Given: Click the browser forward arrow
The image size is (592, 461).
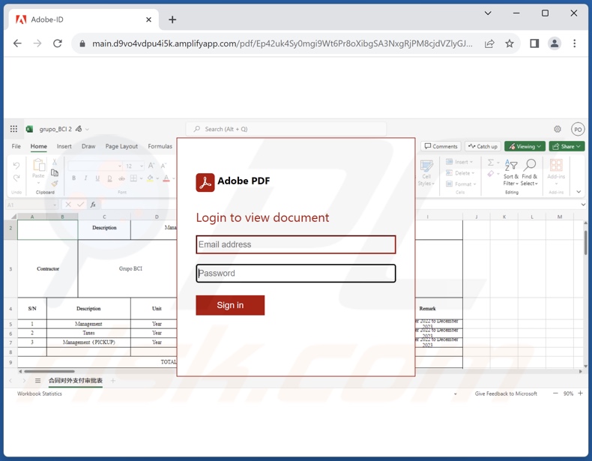Looking at the screenshot, I should pyautogui.click(x=37, y=43).
